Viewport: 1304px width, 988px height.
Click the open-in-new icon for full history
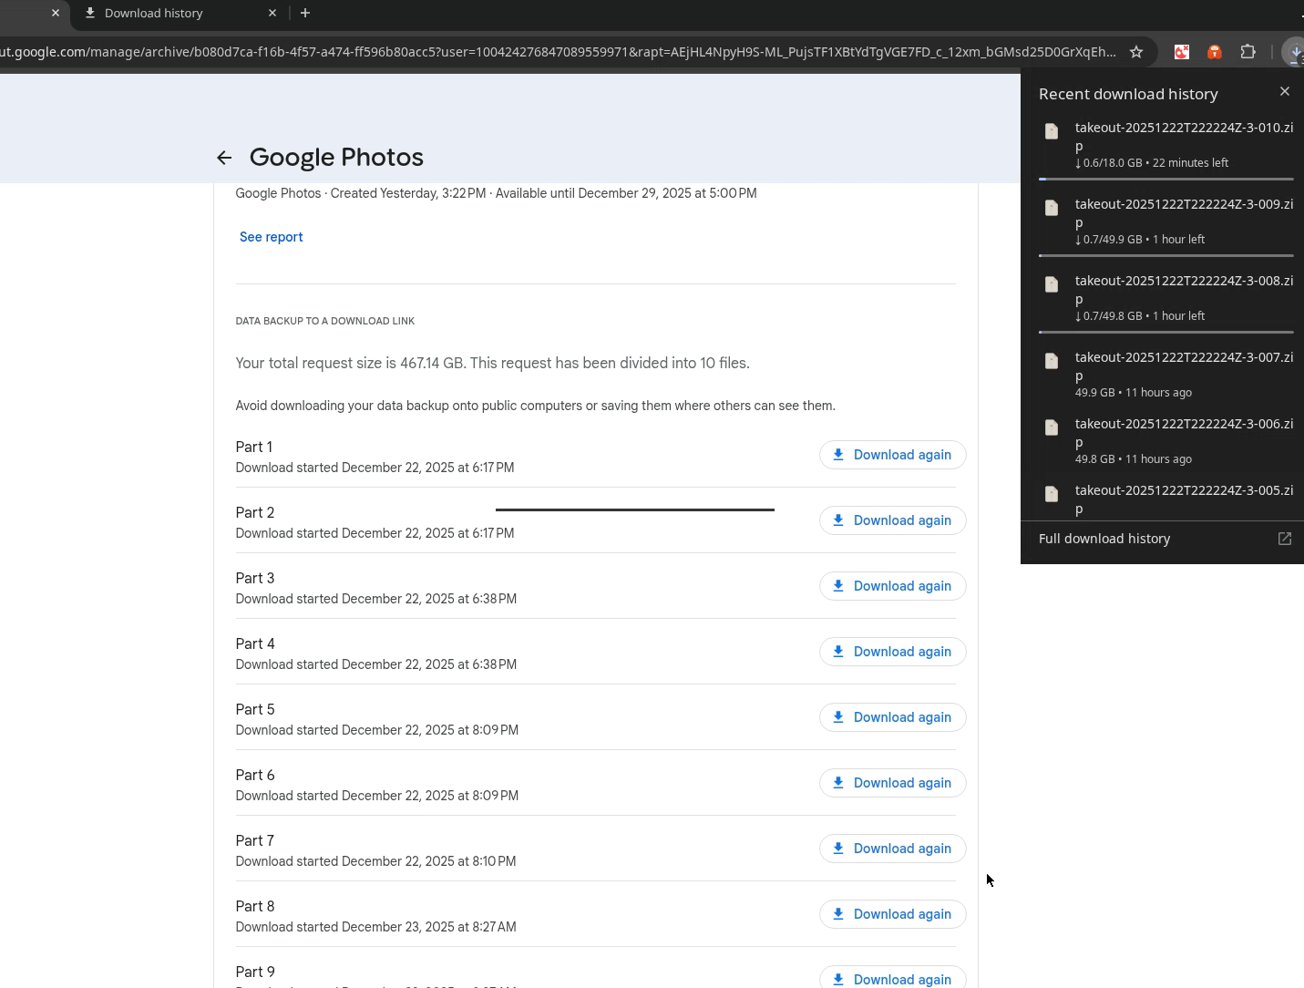pyautogui.click(x=1284, y=539)
